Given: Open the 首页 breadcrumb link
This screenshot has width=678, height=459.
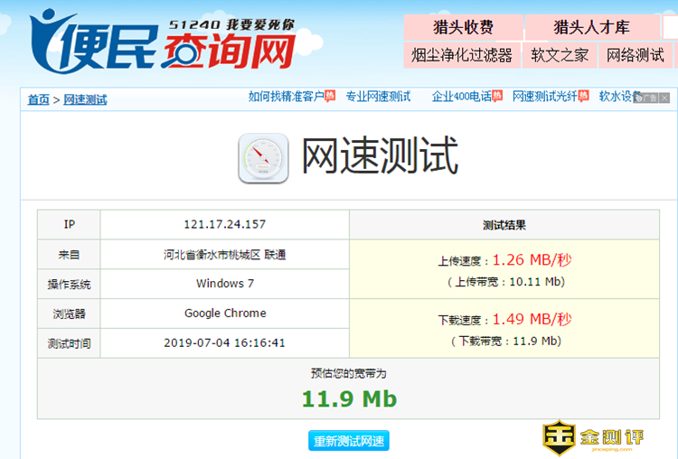Looking at the screenshot, I should (38, 99).
